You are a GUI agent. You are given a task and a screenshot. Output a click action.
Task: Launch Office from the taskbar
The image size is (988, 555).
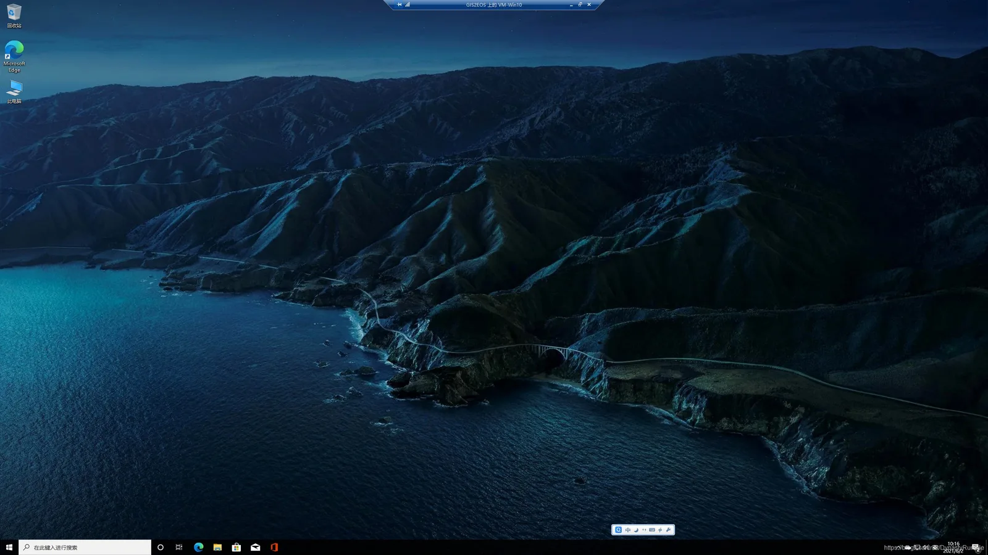tap(274, 548)
